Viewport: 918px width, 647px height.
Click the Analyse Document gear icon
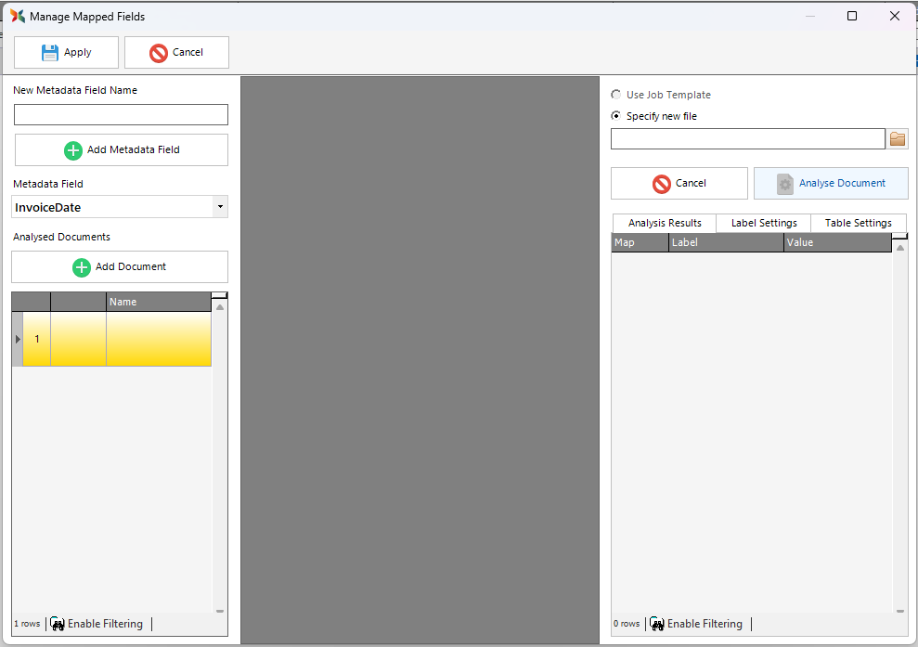pyautogui.click(x=785, y=184)
